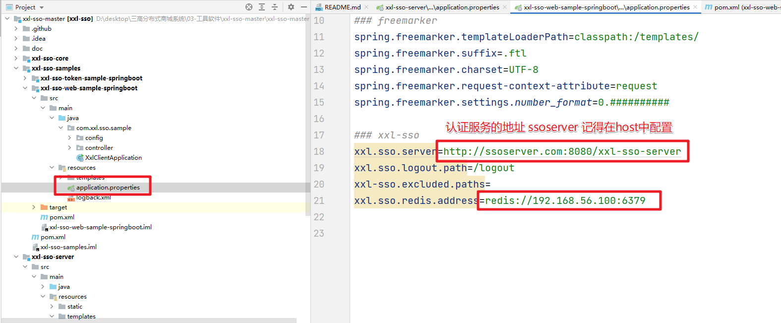
Task: Click the Project tree horizontal scrollbar
Action: pos(149,320)
